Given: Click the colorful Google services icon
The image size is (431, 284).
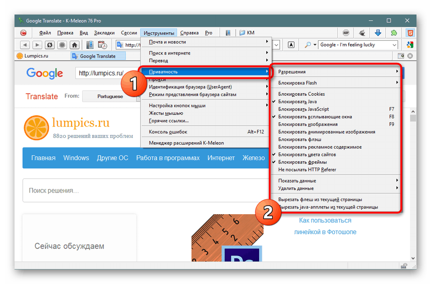Looking at the screenshot, I should 410,45.
